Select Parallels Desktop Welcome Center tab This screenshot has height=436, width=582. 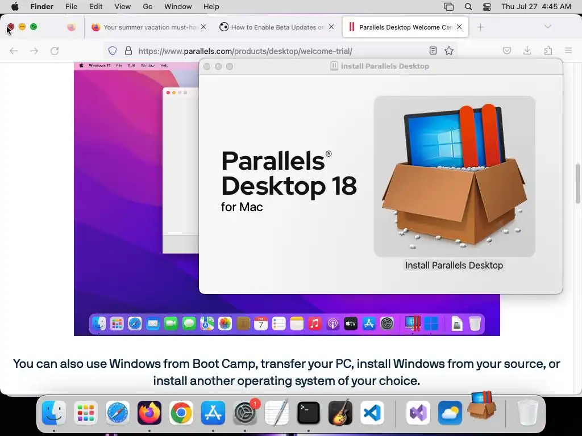[x=405, y=27]
